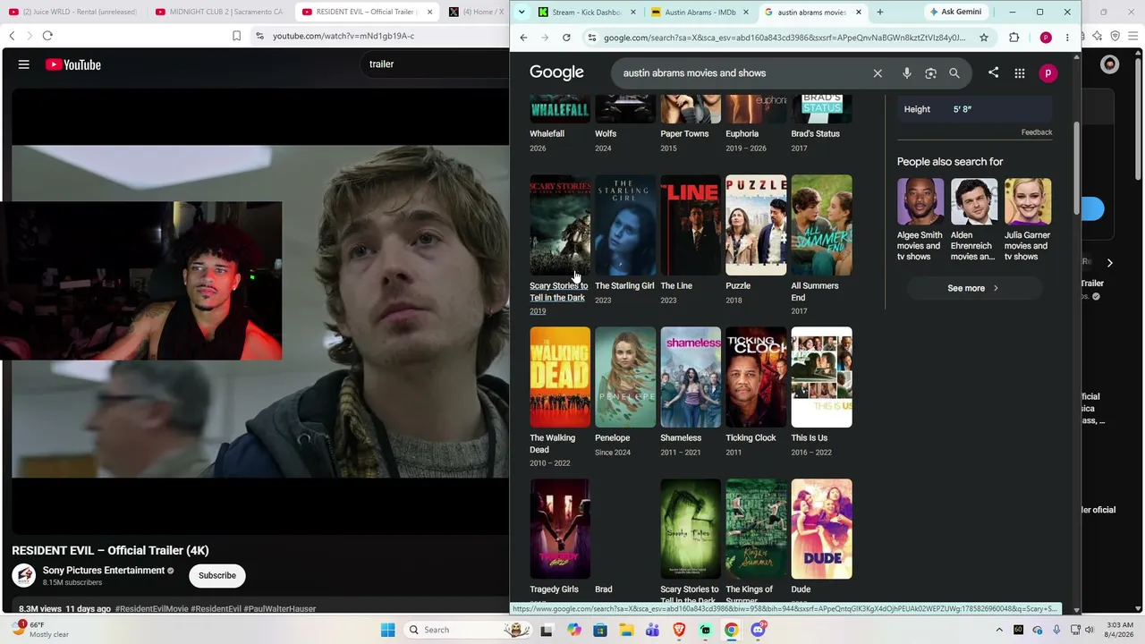
Task: Click the Chrome address bar URL
Action: tap(784, 38)
